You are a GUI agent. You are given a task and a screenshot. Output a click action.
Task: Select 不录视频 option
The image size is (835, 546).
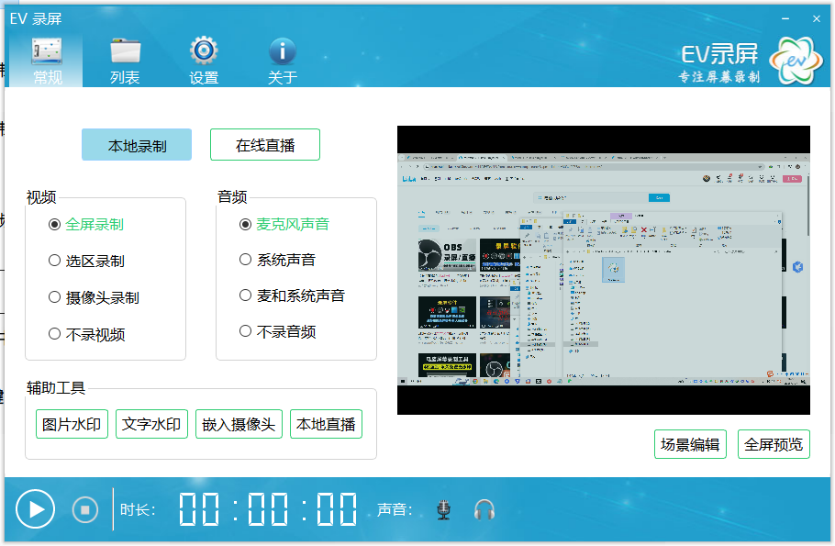pyautogui.click(x=86, y=335)
